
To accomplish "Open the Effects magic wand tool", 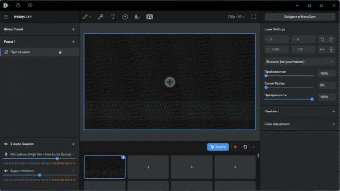I will (101, 17).
